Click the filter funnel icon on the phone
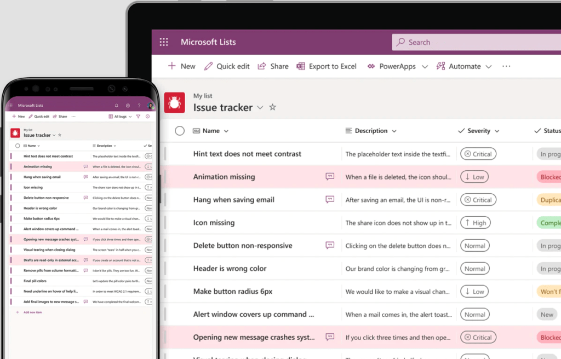The image size is (561, 359). tap(138, 116)
